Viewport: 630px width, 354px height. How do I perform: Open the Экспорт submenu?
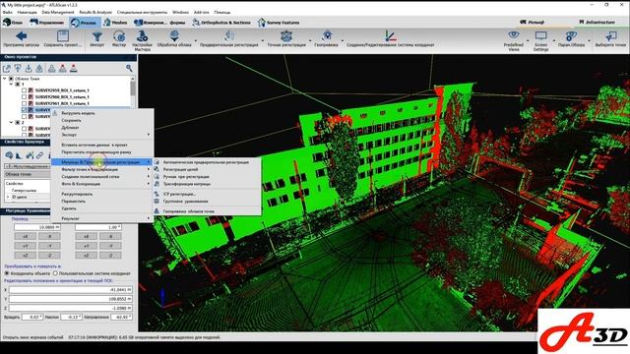102,135
